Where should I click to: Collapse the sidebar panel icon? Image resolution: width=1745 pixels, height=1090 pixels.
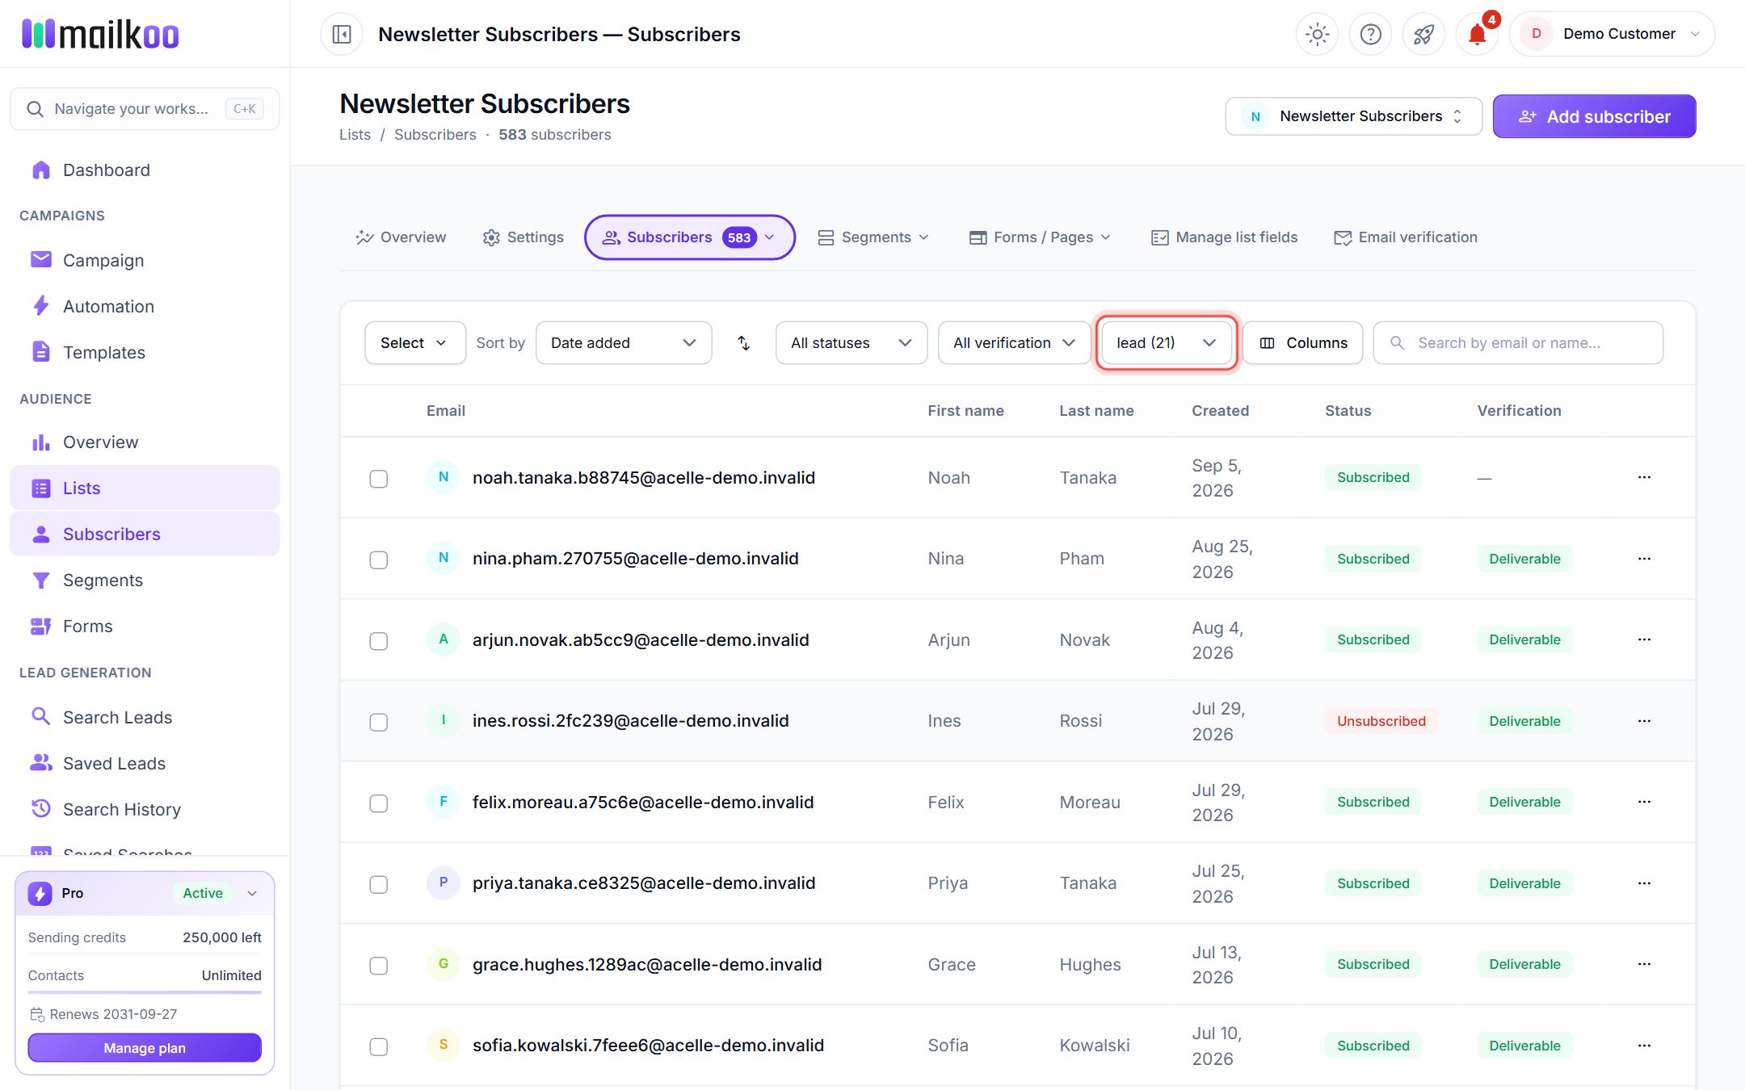pyautogui.click(x=342, y=34)
